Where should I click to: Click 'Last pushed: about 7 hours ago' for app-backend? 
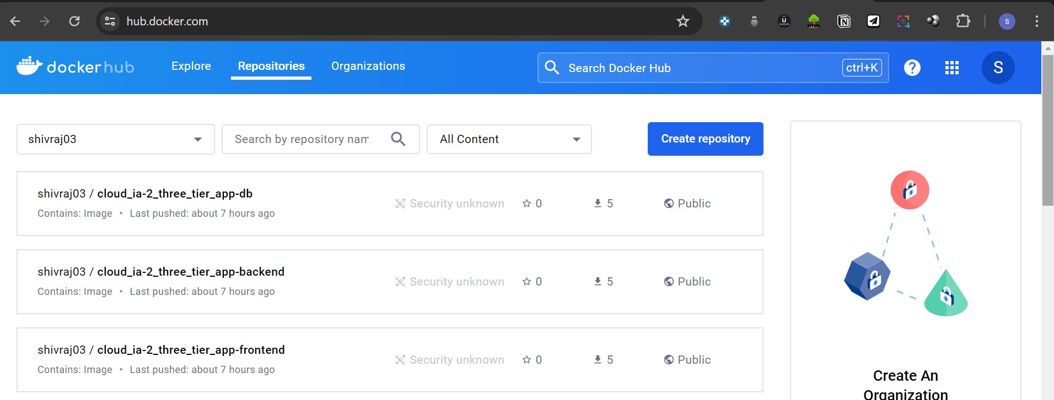click(x=202, y=292)
